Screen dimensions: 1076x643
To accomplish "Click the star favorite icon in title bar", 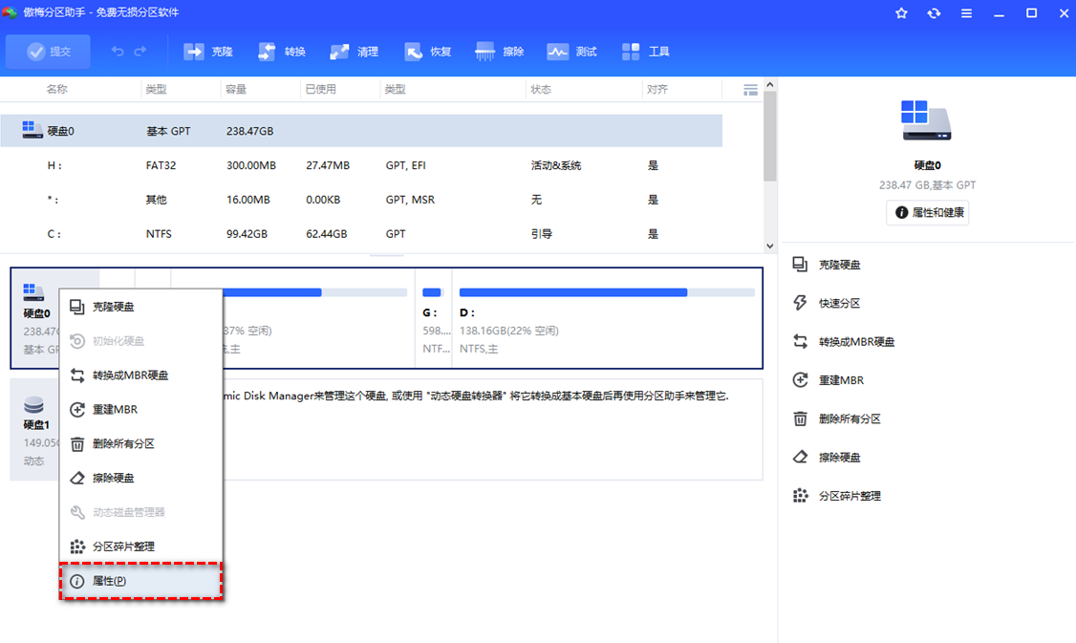I will (902, 13).
